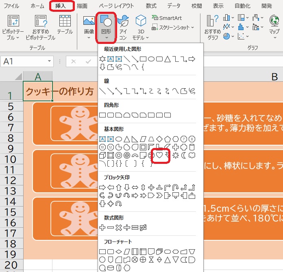Choose the lightning bolt shape

pyautogui.click(x=167, y=155)
